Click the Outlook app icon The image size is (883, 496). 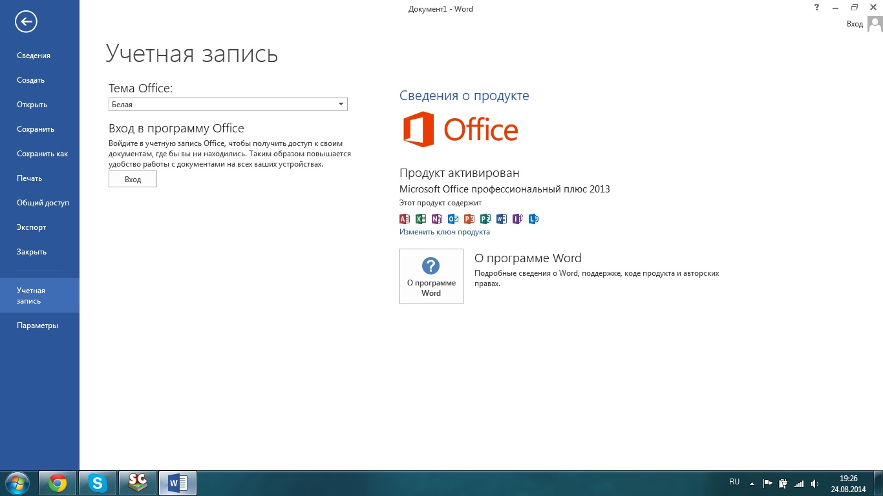453,219
